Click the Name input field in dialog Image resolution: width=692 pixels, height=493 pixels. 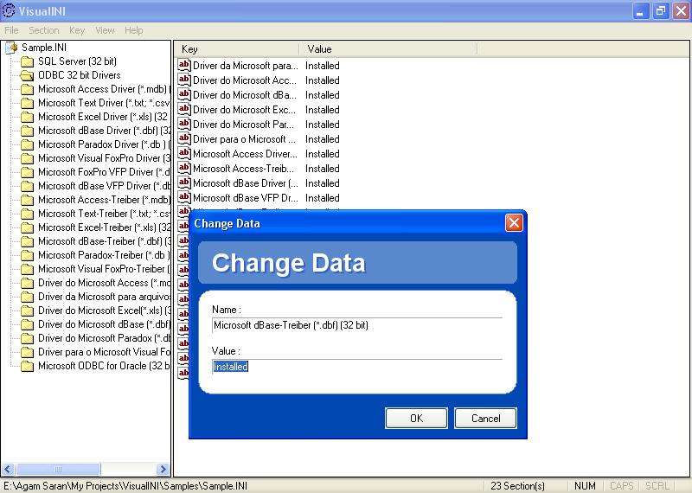[x=356, y=325]
